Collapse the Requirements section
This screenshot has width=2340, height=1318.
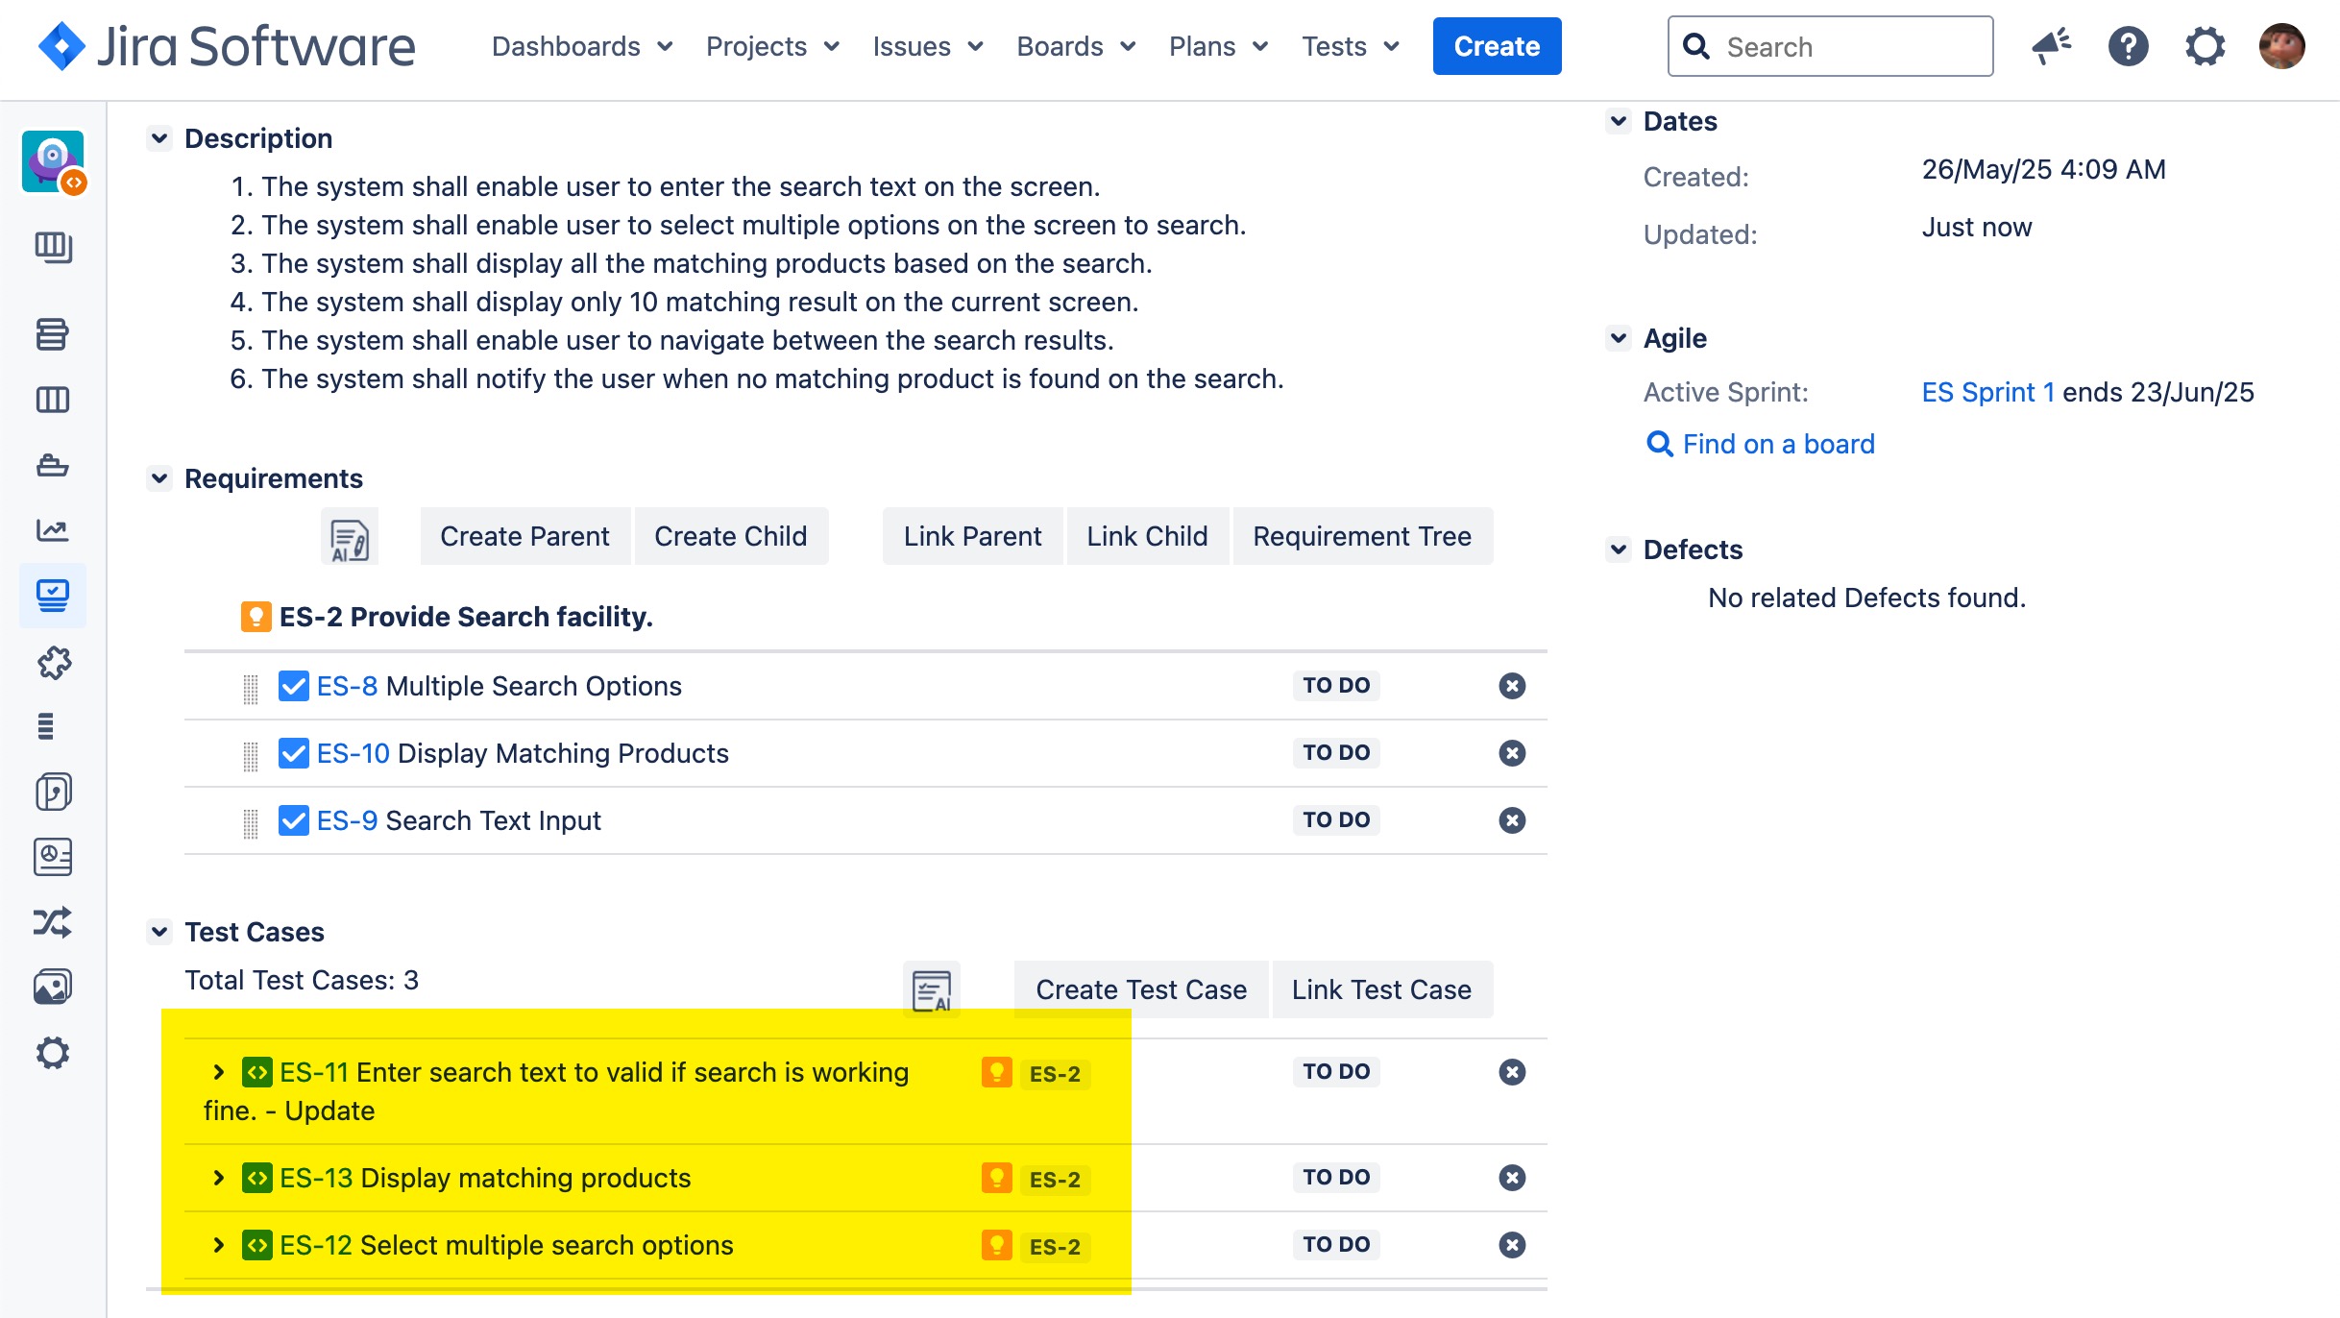(159, 478)
